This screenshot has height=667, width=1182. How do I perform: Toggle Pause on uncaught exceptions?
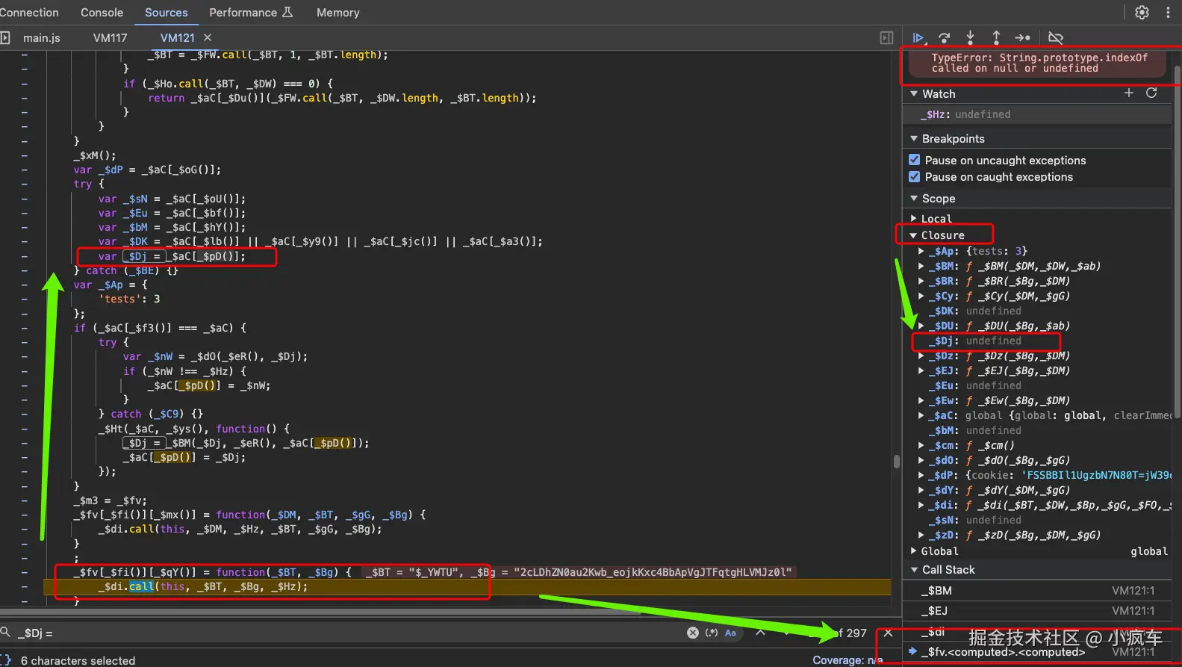click(x=914, y=160)
